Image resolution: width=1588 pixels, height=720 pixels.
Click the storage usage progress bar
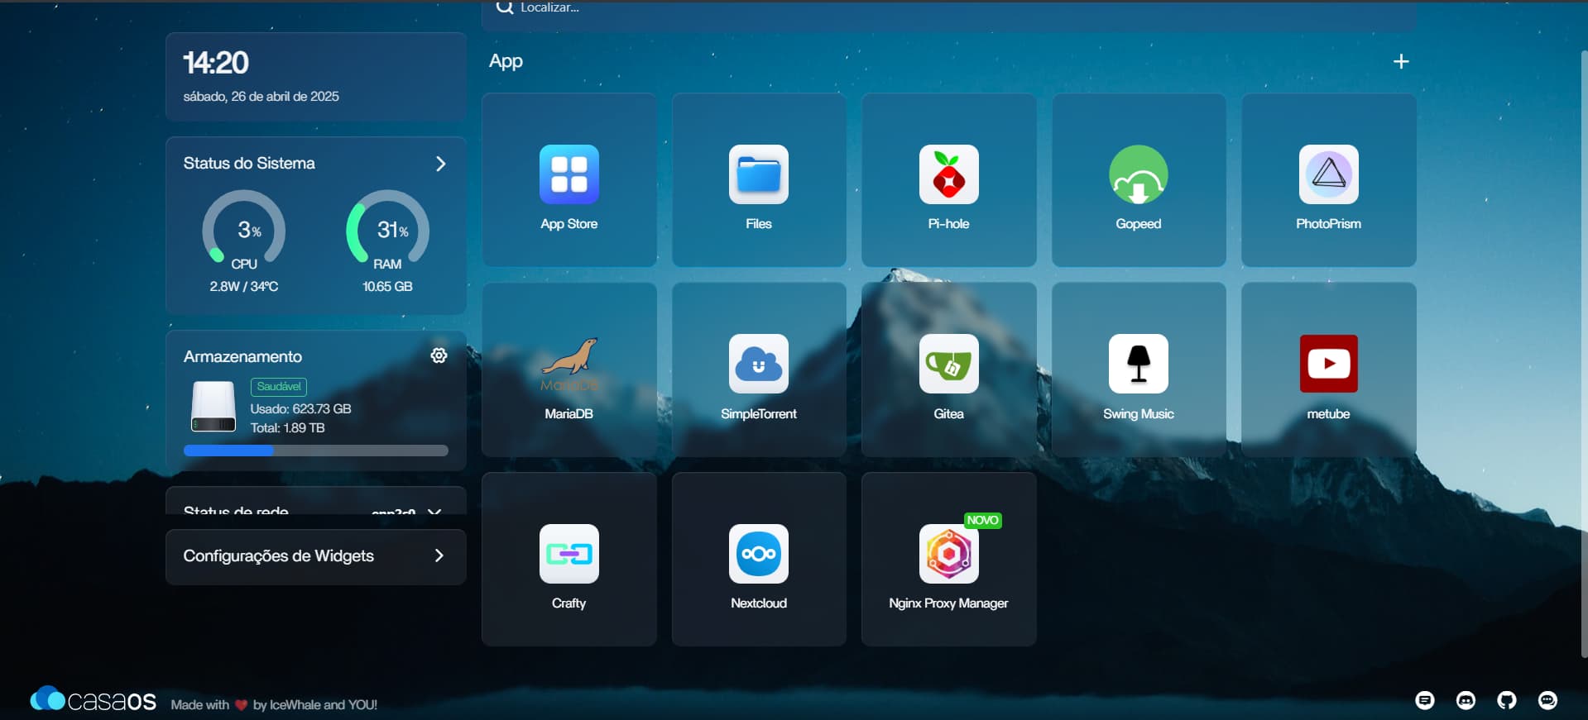[315, 451]
